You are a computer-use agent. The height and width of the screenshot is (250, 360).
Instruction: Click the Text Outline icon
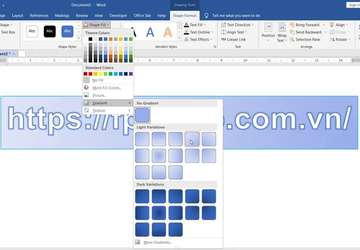pos(186,32)
